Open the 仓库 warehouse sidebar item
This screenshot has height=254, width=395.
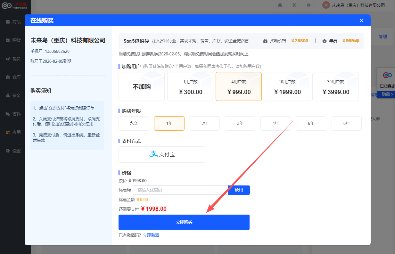pyautogui.click(x=13, y=77)
